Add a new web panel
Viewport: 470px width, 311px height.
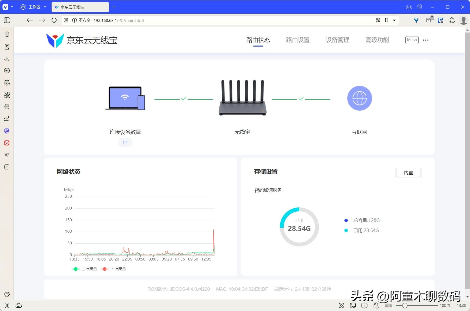[x=7, y=167]
